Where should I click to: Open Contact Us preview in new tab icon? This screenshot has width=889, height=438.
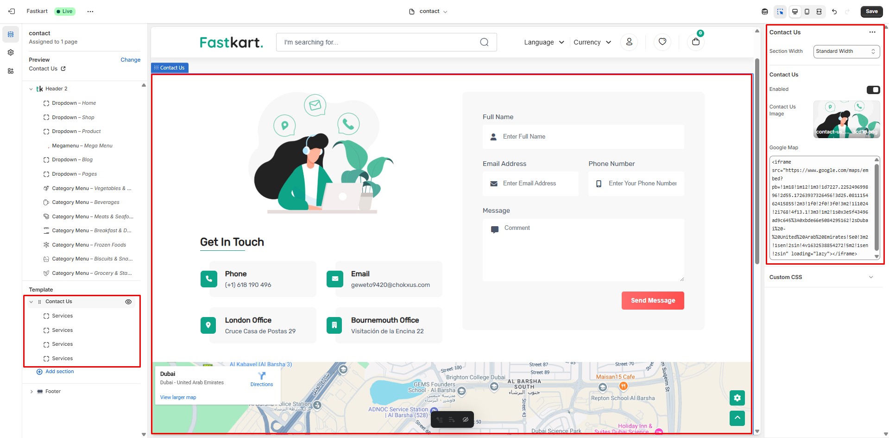(63, 69)
